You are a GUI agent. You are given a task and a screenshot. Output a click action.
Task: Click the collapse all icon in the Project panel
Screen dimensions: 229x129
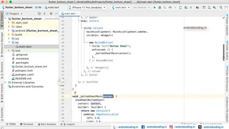(x=44, y=14)
